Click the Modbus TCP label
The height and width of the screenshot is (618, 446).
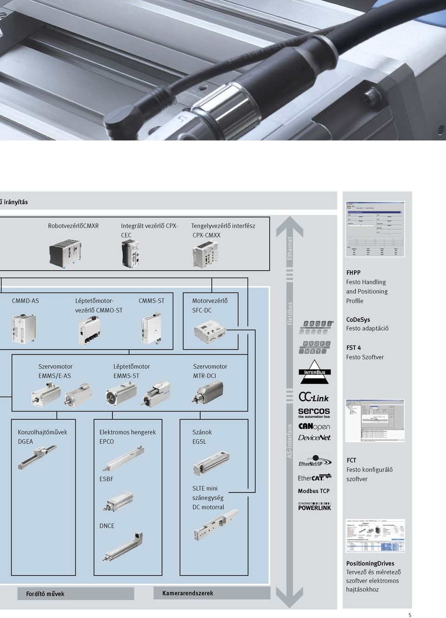coord(314,491)
